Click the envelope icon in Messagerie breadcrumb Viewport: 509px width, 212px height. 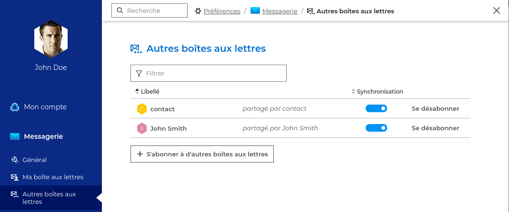coord(255,10)
